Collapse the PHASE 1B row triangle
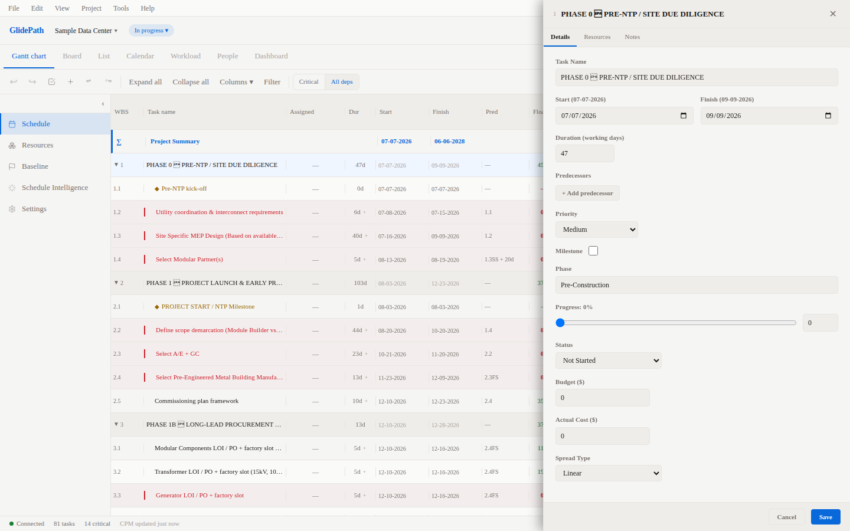The height and width of the screenshot is (531, 850). [116, 424]
